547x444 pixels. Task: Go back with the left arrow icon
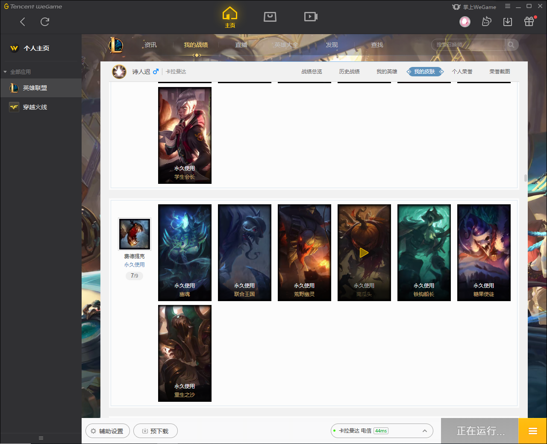[23, 22]
